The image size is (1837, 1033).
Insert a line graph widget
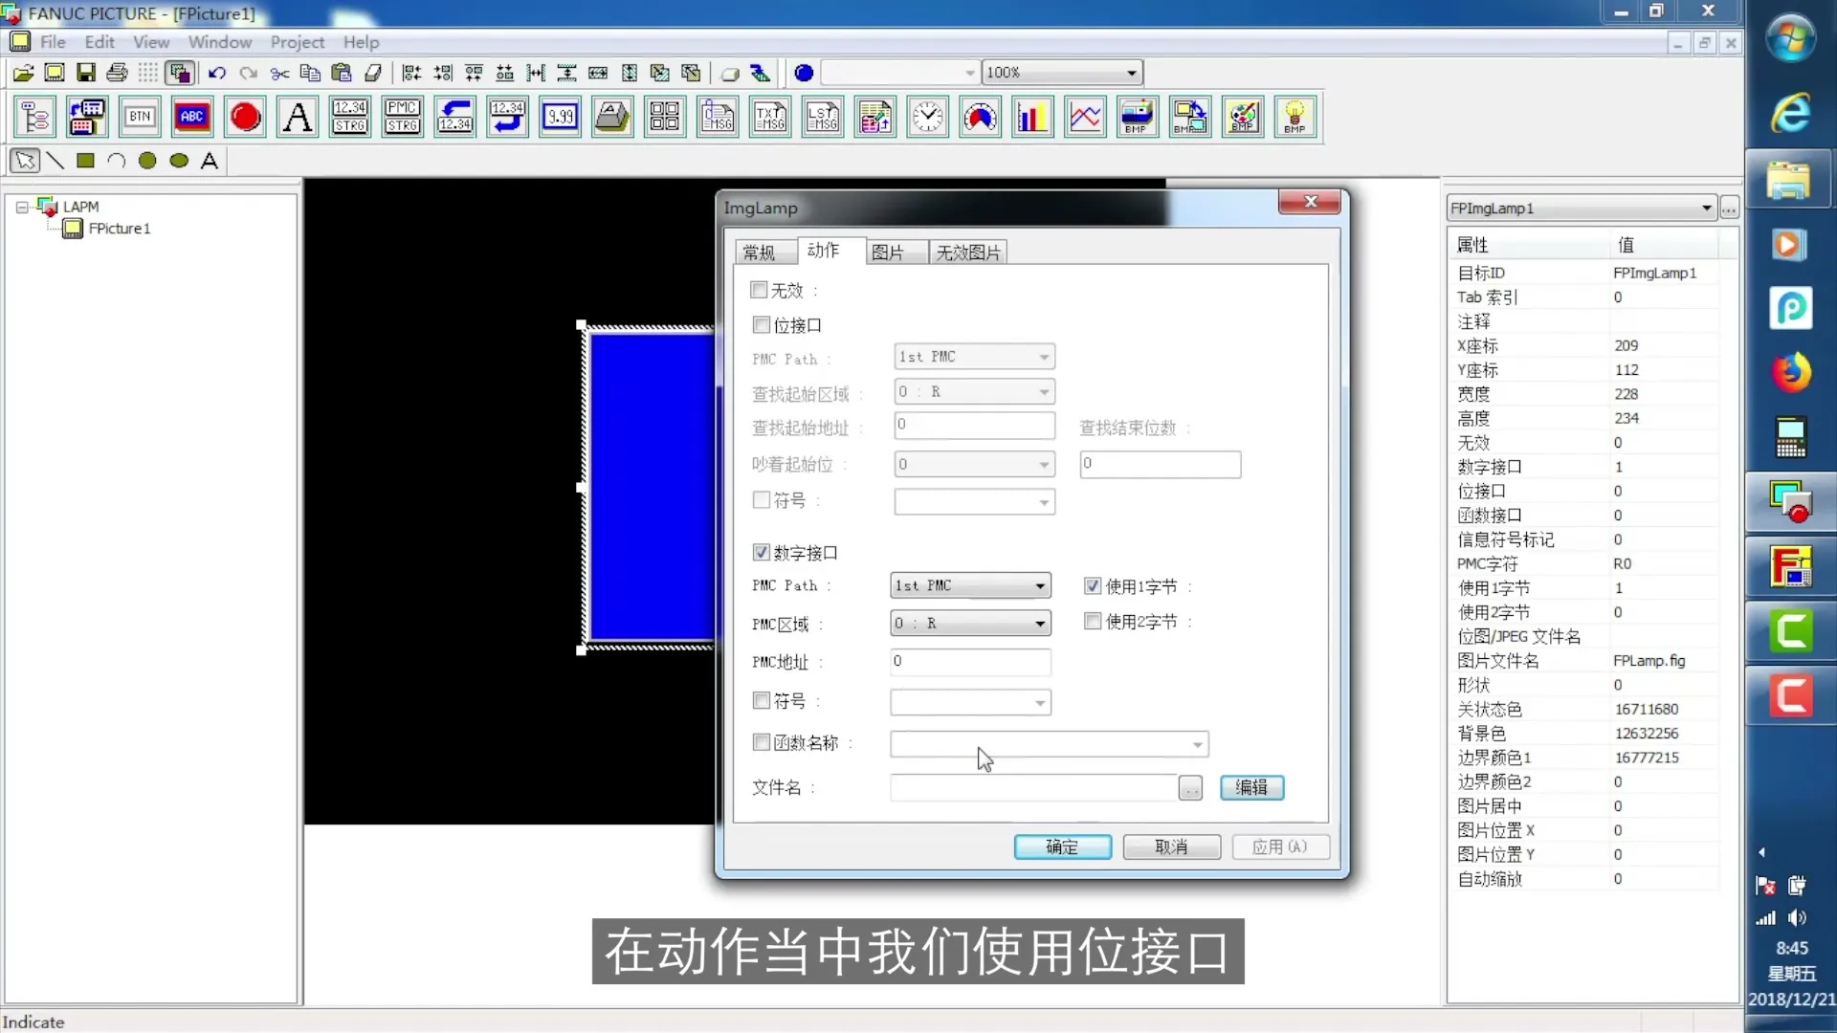pyautogui.click(x=1085, y=116)
